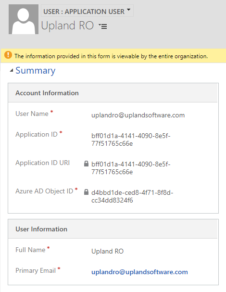Click the user avatar placeholder image
The image size is (226, 292).
point(24,19)
